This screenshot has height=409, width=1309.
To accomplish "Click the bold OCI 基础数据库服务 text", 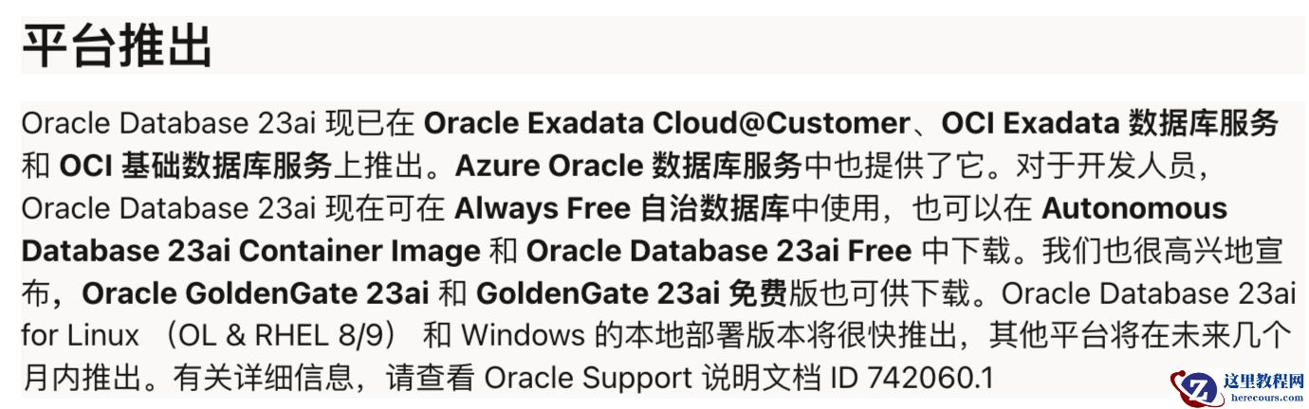I will (x=195, y=166).
